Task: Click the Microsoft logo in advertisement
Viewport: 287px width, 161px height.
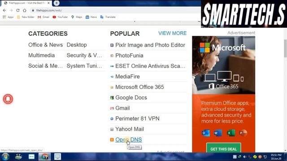Action: (x=222, y=48)
